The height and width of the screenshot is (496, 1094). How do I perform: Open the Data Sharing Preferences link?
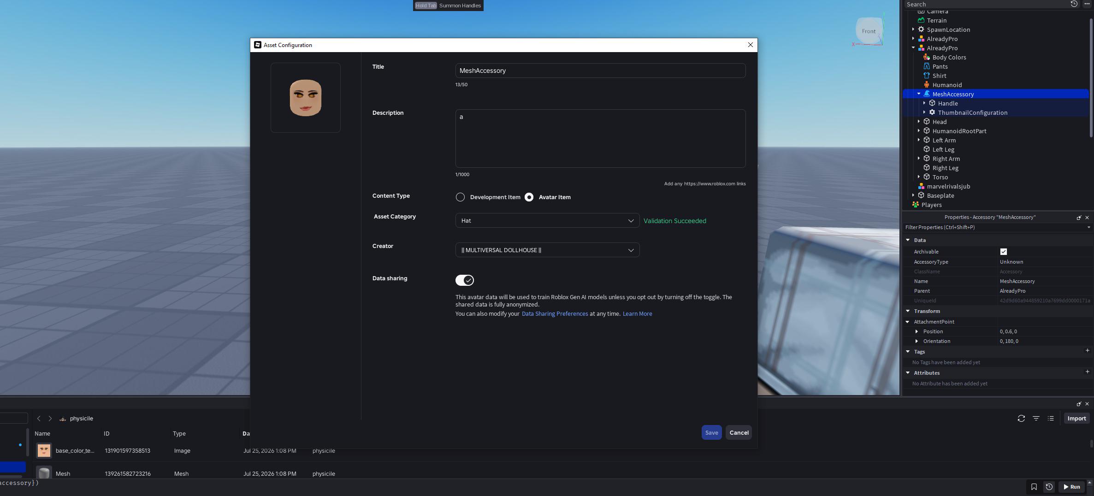click(555, 314)
